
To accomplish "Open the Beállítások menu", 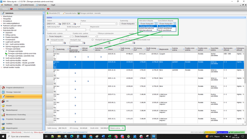I will click(7, 5).
